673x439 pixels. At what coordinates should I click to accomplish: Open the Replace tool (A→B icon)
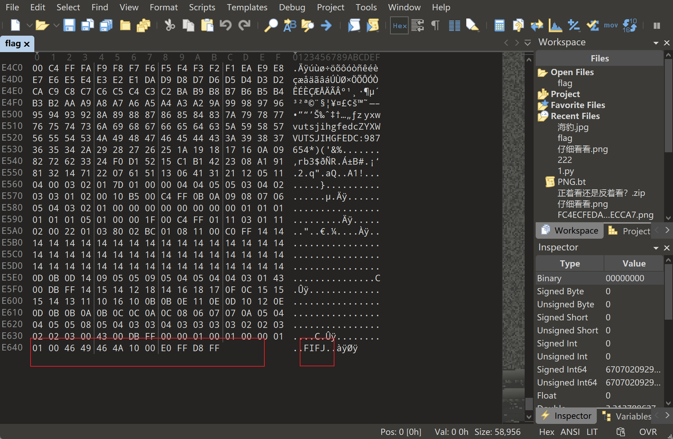(x=290, y=25)
